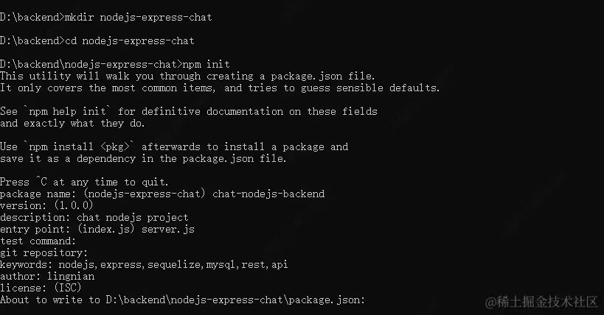
Task: Click the 'About to write to' package.json path
Action: tap(235, 300)
